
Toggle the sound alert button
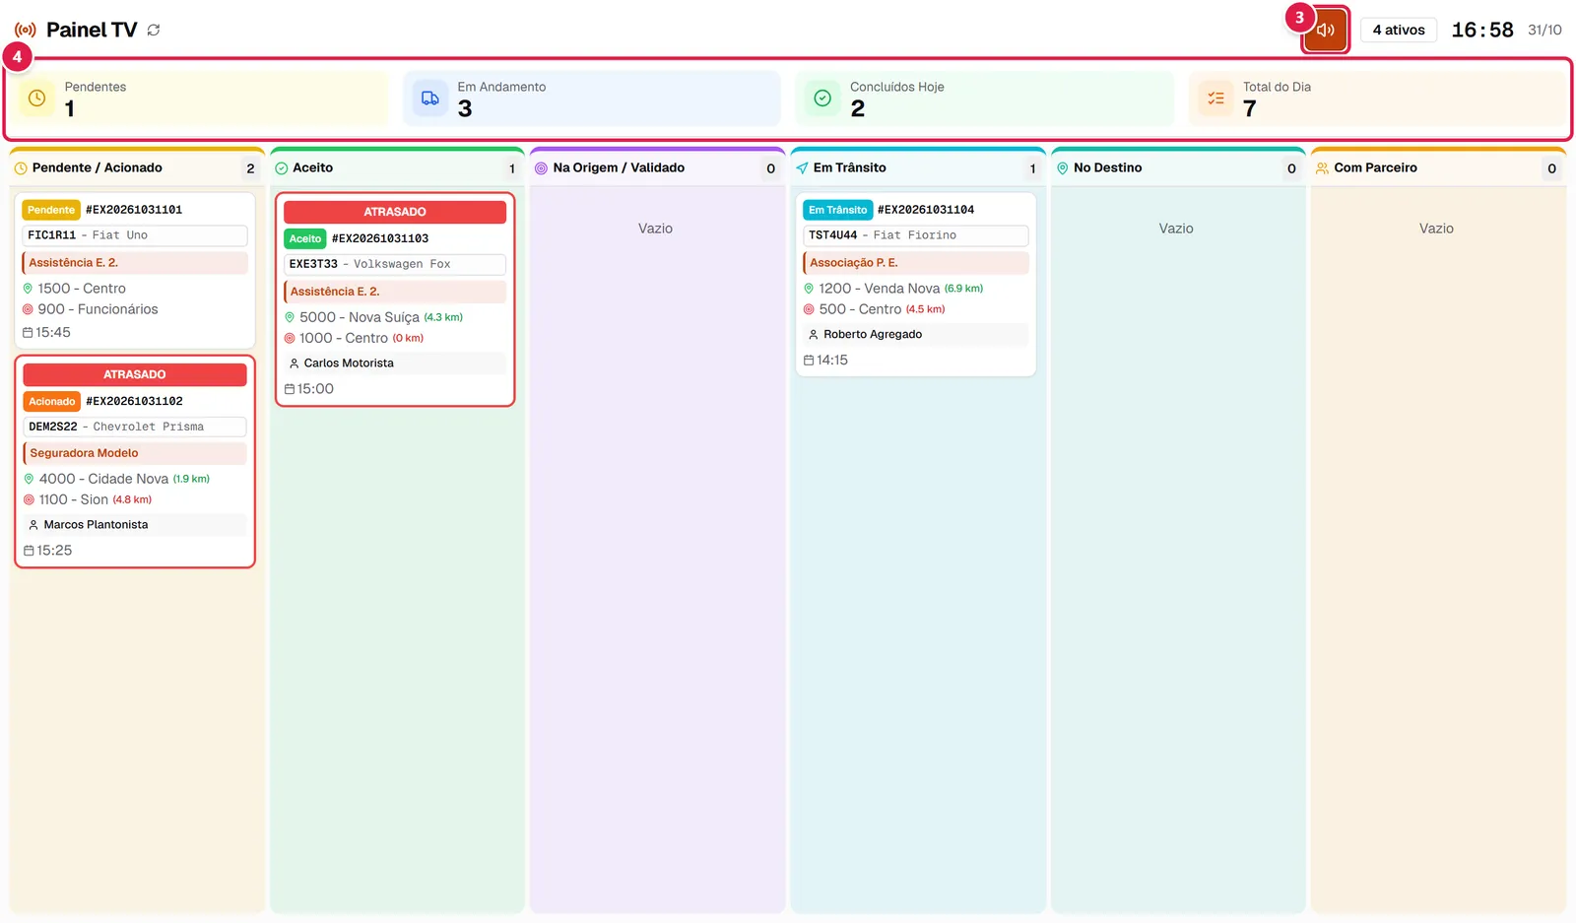pyautogui.click(x=1325, y=30)
